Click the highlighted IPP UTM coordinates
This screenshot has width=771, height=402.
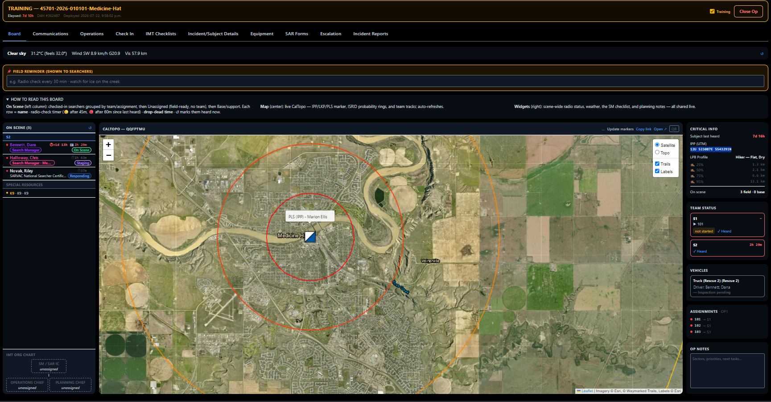point(711,149)
